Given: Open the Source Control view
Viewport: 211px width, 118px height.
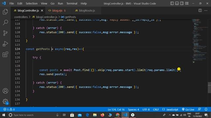Looking at the screenshot, I should 5,33.
